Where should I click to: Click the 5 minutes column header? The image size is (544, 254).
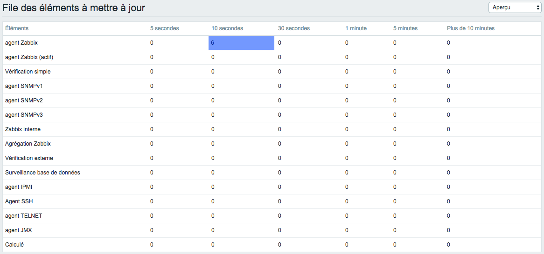click(405, 28)
